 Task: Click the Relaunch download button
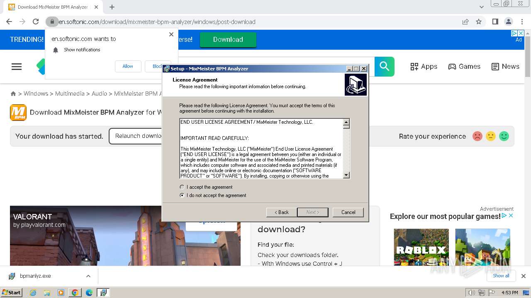pyautogui.click(x=136, y=136)
